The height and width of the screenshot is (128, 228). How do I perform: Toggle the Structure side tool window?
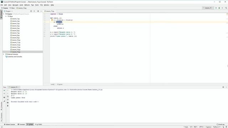coord(1,117)
